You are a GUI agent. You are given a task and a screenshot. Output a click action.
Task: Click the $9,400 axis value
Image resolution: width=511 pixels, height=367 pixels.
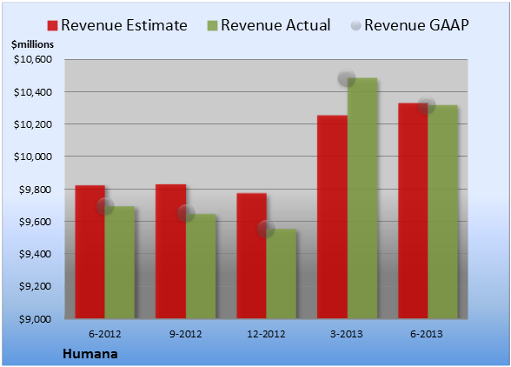pos(35,254)
